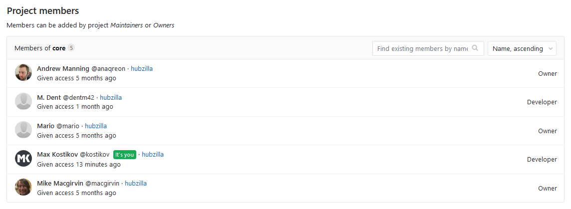Click the "It's you" green badge
571x209 pixels.
124,155
